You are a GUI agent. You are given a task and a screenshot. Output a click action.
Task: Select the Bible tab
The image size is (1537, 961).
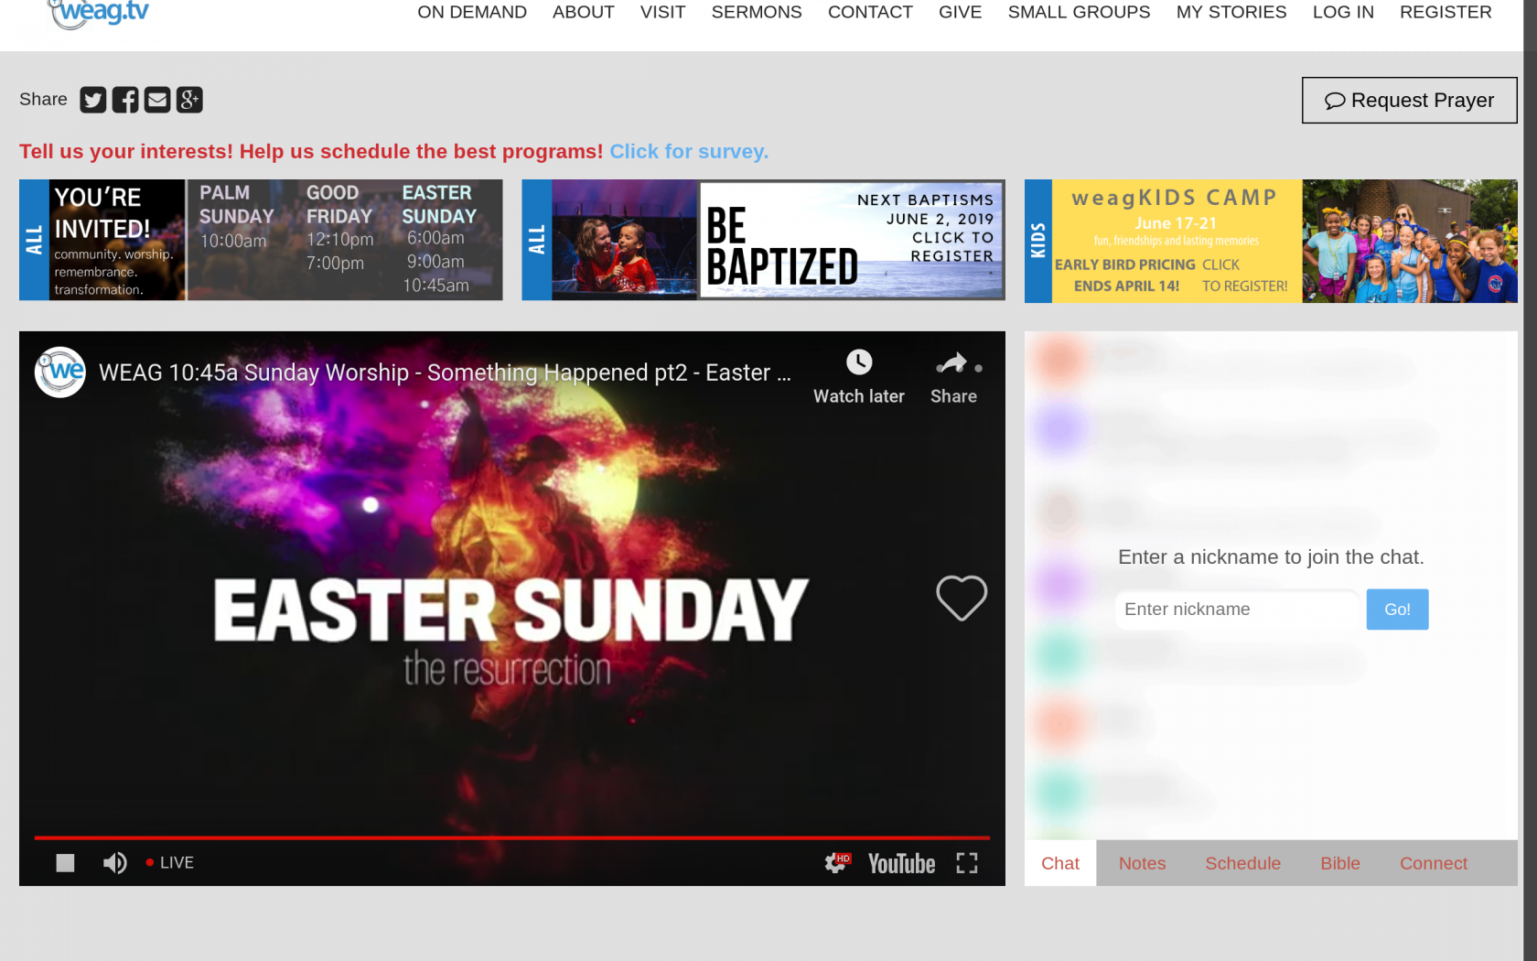point(1339,863)
